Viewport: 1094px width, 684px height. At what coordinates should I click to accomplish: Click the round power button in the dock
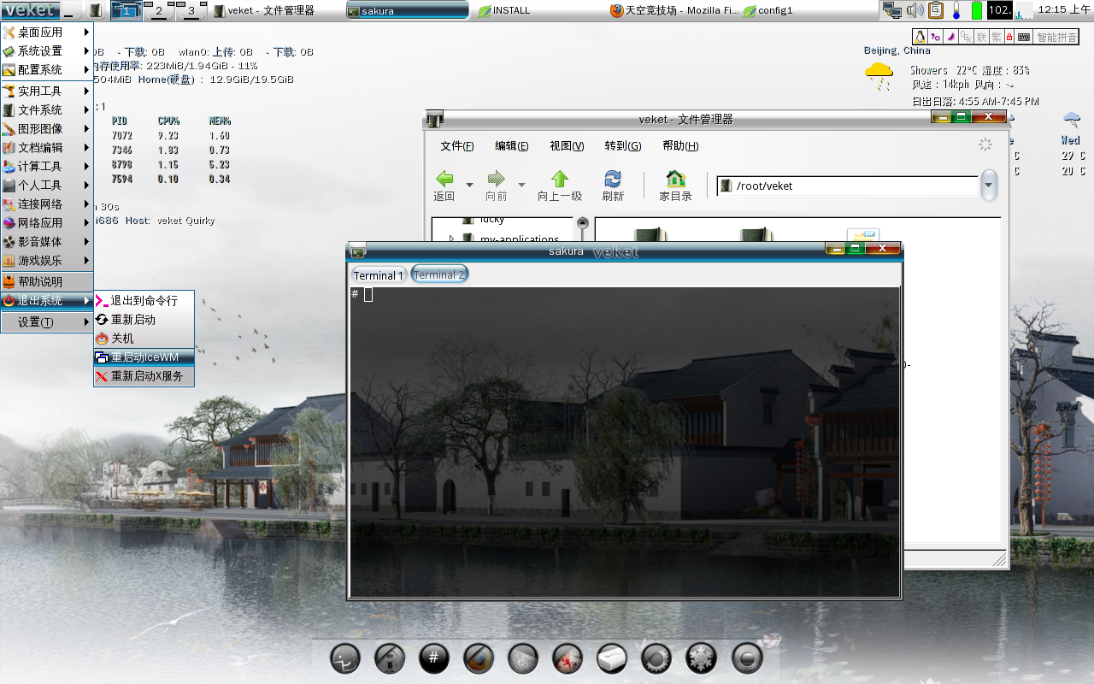(x=747, y=658)
